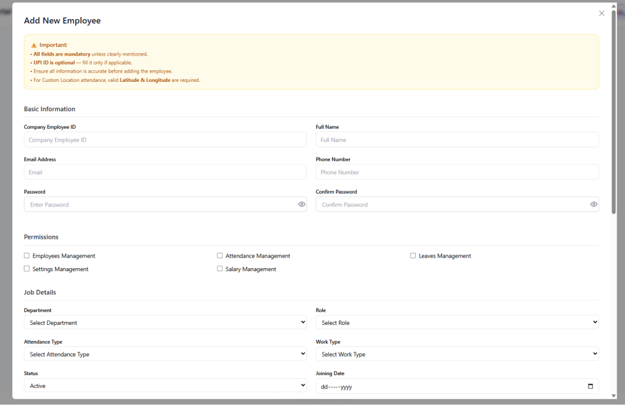This screenshot has height=405, width=625.
Task: Check the Attendance Management box
Action: click(x=220, y=256)
